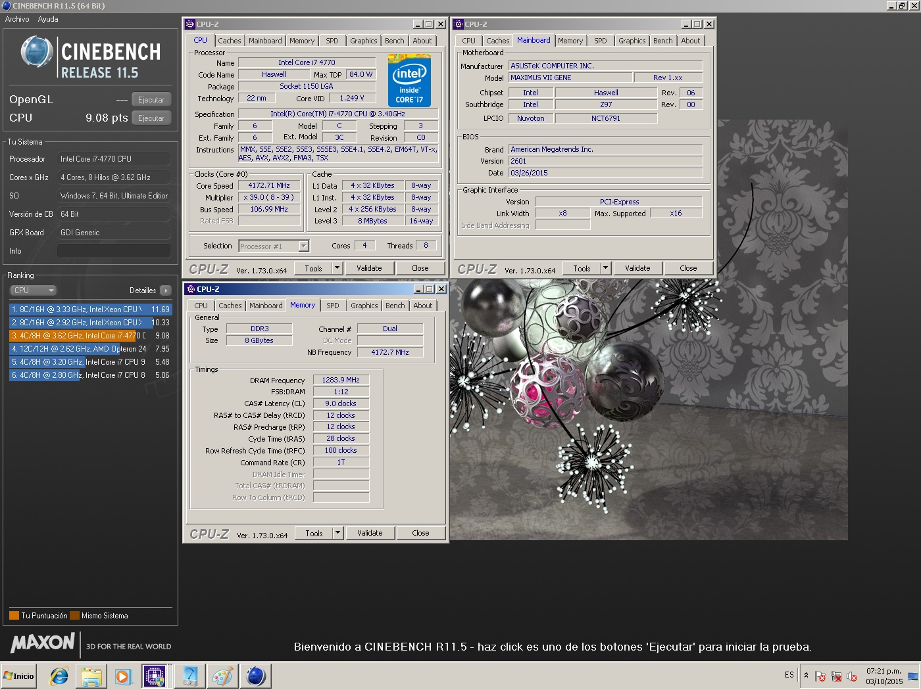This screenshot has width=921, height=690.
Task: Click Core Speed value 4172.71 MHz
Action: pyautogui.click(x=269, y=185)
